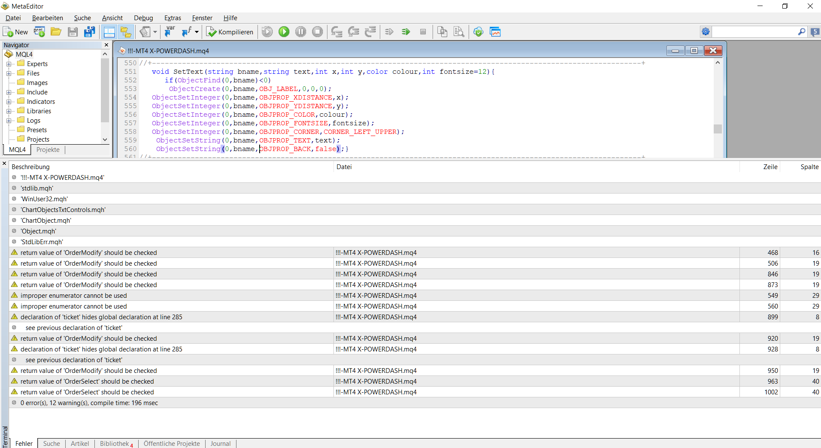Screen dimensions: 821x448
Task: Open the terminal chart icon in toolbar
Action: [x=495, y=32]
